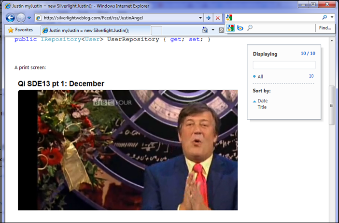Viewport: 339px width, 223px height.
Task: Click the address bar URL field
Action: coord(120,18)
